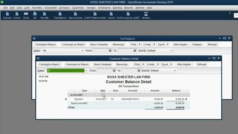The width and height of the screenshot is (238, 134).
Task: Open the File menu
Action: click(x=6, y=8)
